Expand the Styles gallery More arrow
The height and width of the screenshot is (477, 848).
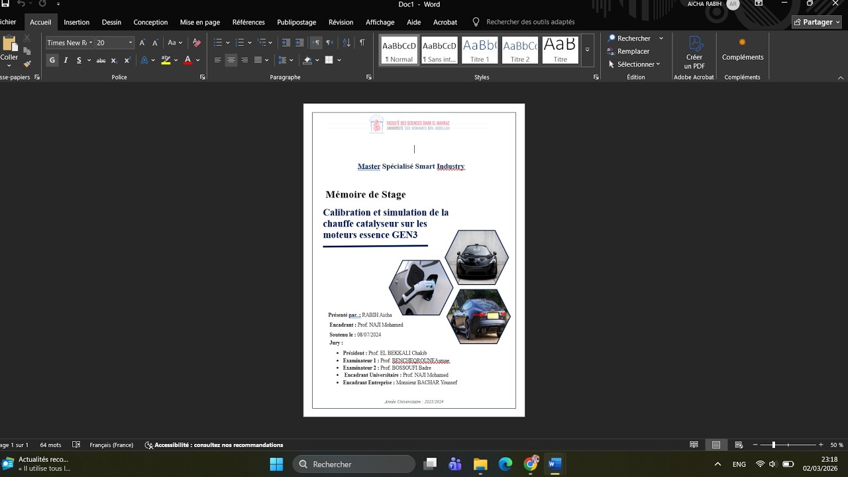click(x=587, y=50)
